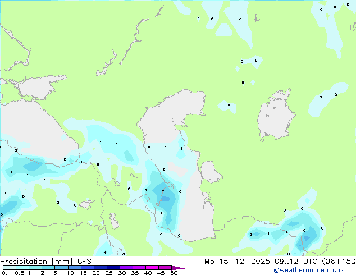Select the 25–30 mm navy legend swatch

(113, 268)
